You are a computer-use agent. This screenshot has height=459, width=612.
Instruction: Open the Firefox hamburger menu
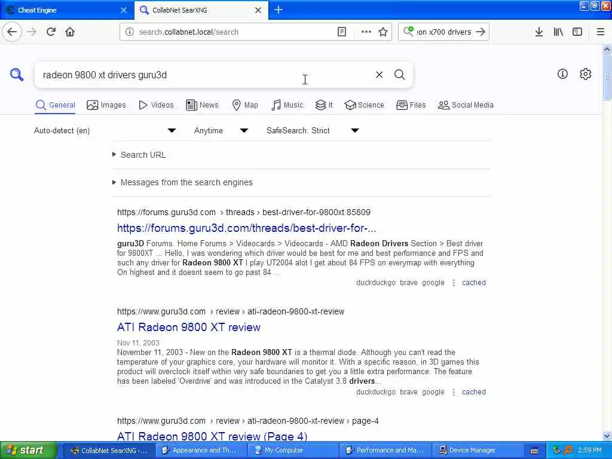click(601, 32)
